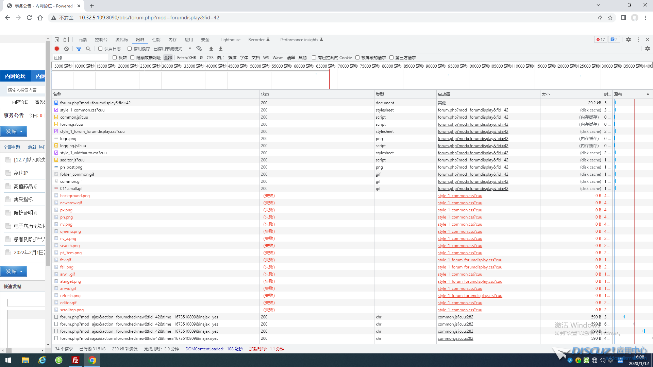Click the 过滤 filter text field
The image size is (653, 367).
(80, 58)
